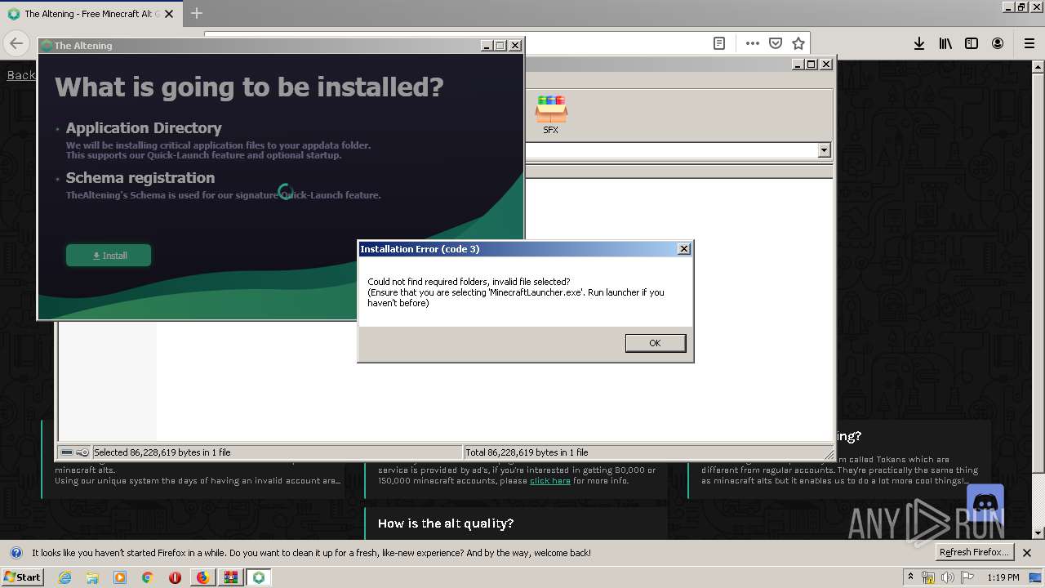Open the WinRAR address path dropdown
Screen dimensions: 1045x588
[x=824, y=150]
